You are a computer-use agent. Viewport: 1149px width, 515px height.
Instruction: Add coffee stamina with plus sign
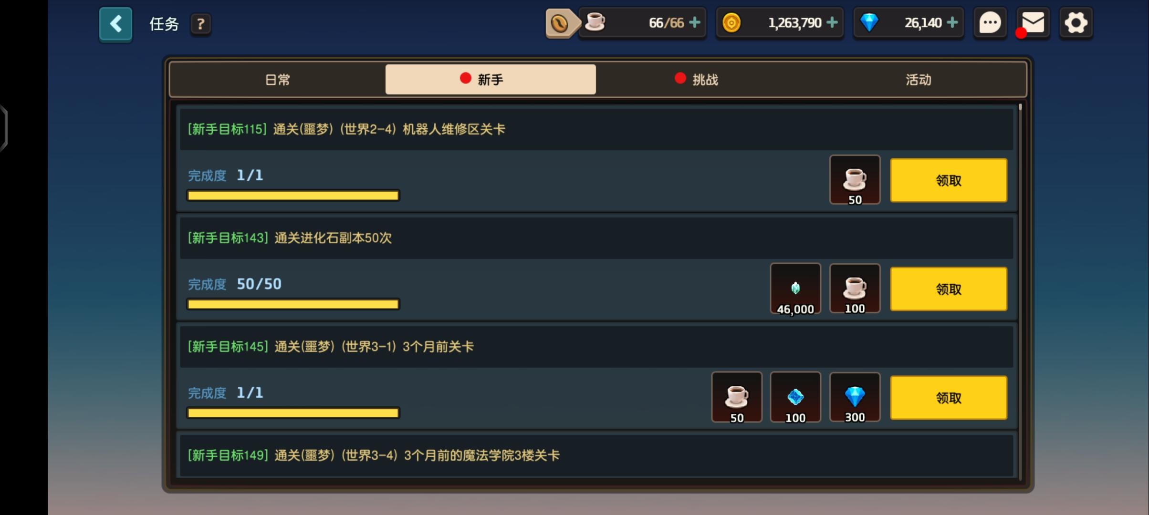pos(695,22)
